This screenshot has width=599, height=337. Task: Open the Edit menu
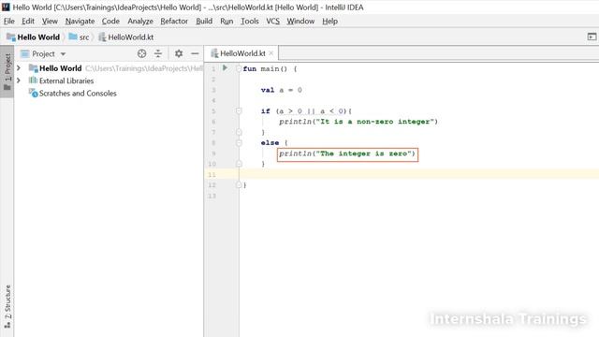tap(28, 22)
